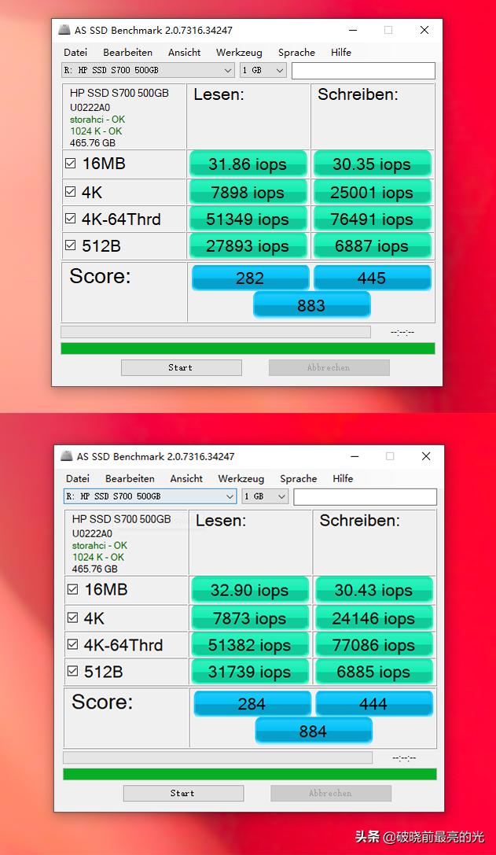The image size is (496, 855).
Task: Click 6887 iops 512B write result
Action: click(x=372, y=245)
